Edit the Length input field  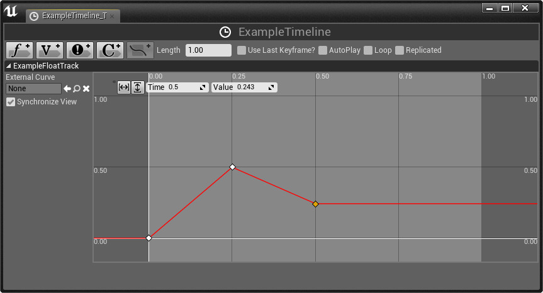[208, 50]
